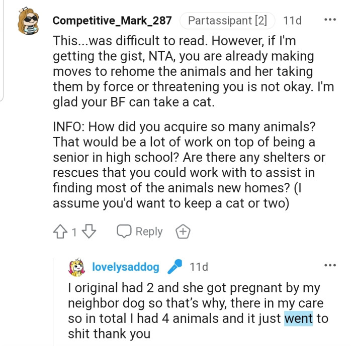
Task: Open Competitive_Mark_287's profile via username
Action: pos(112,21)
